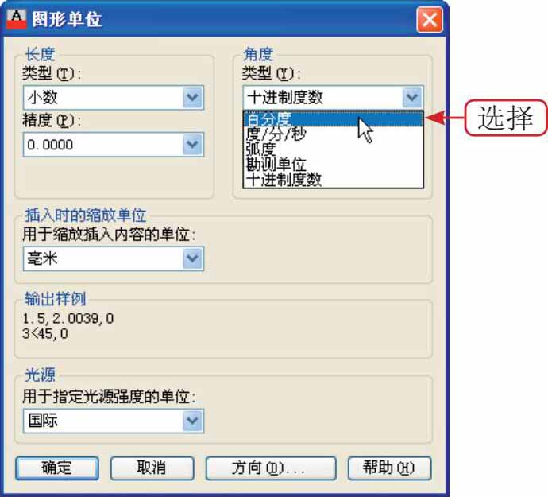
Task: Select 度/分/秒 from the angle list
Action: (x=333, y=134)
